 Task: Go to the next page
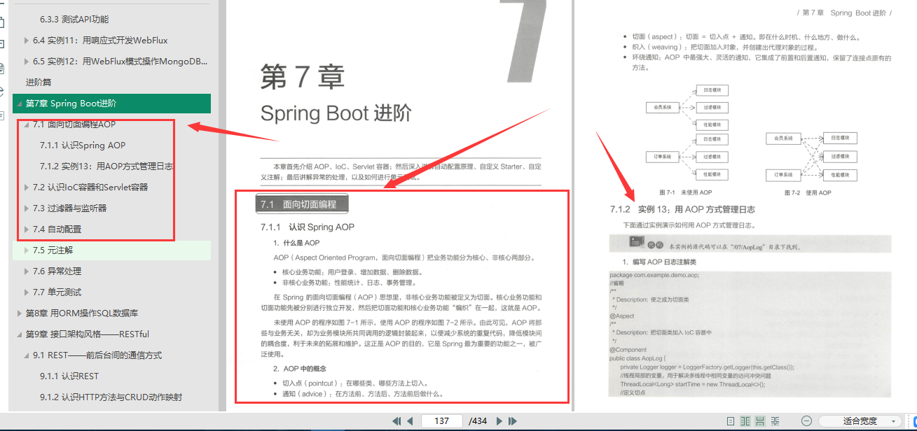[x=499, y=421]
